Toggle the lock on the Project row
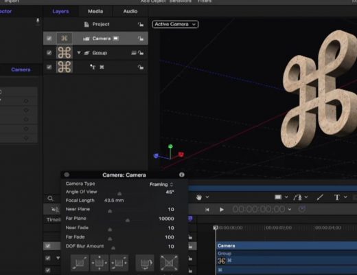This screenshot has height=275, width=357. pos(141,24)
